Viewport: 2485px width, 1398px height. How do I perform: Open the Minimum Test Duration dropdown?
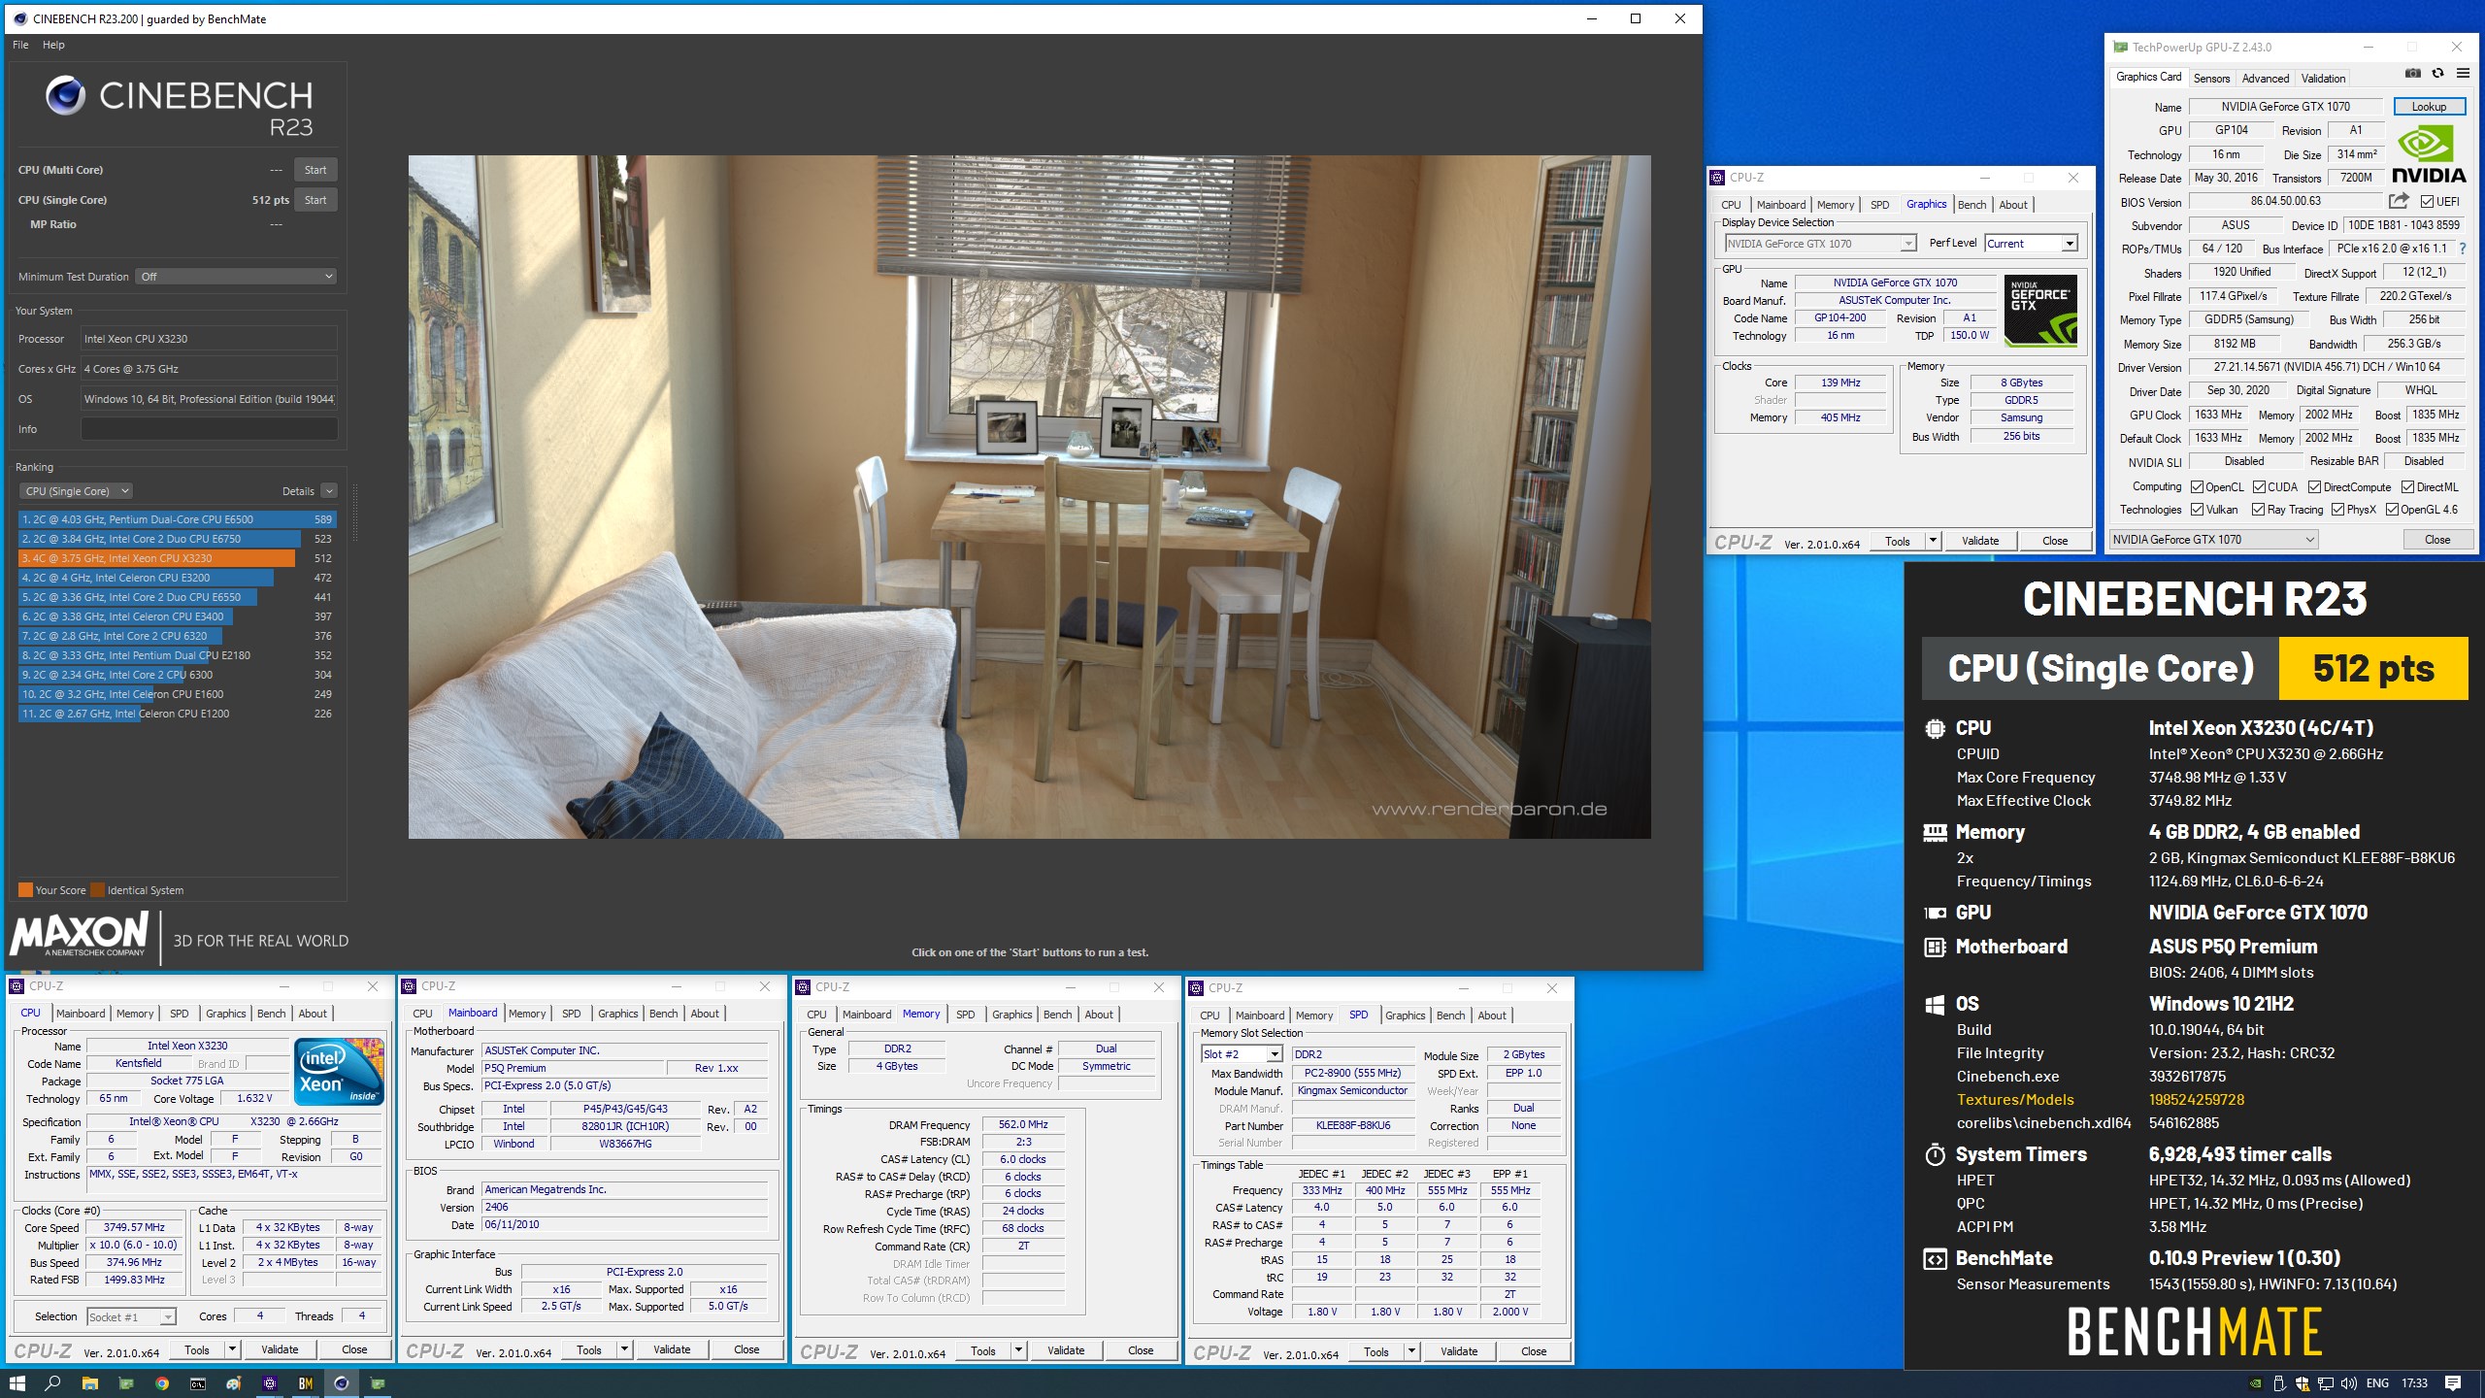(236, 277)
